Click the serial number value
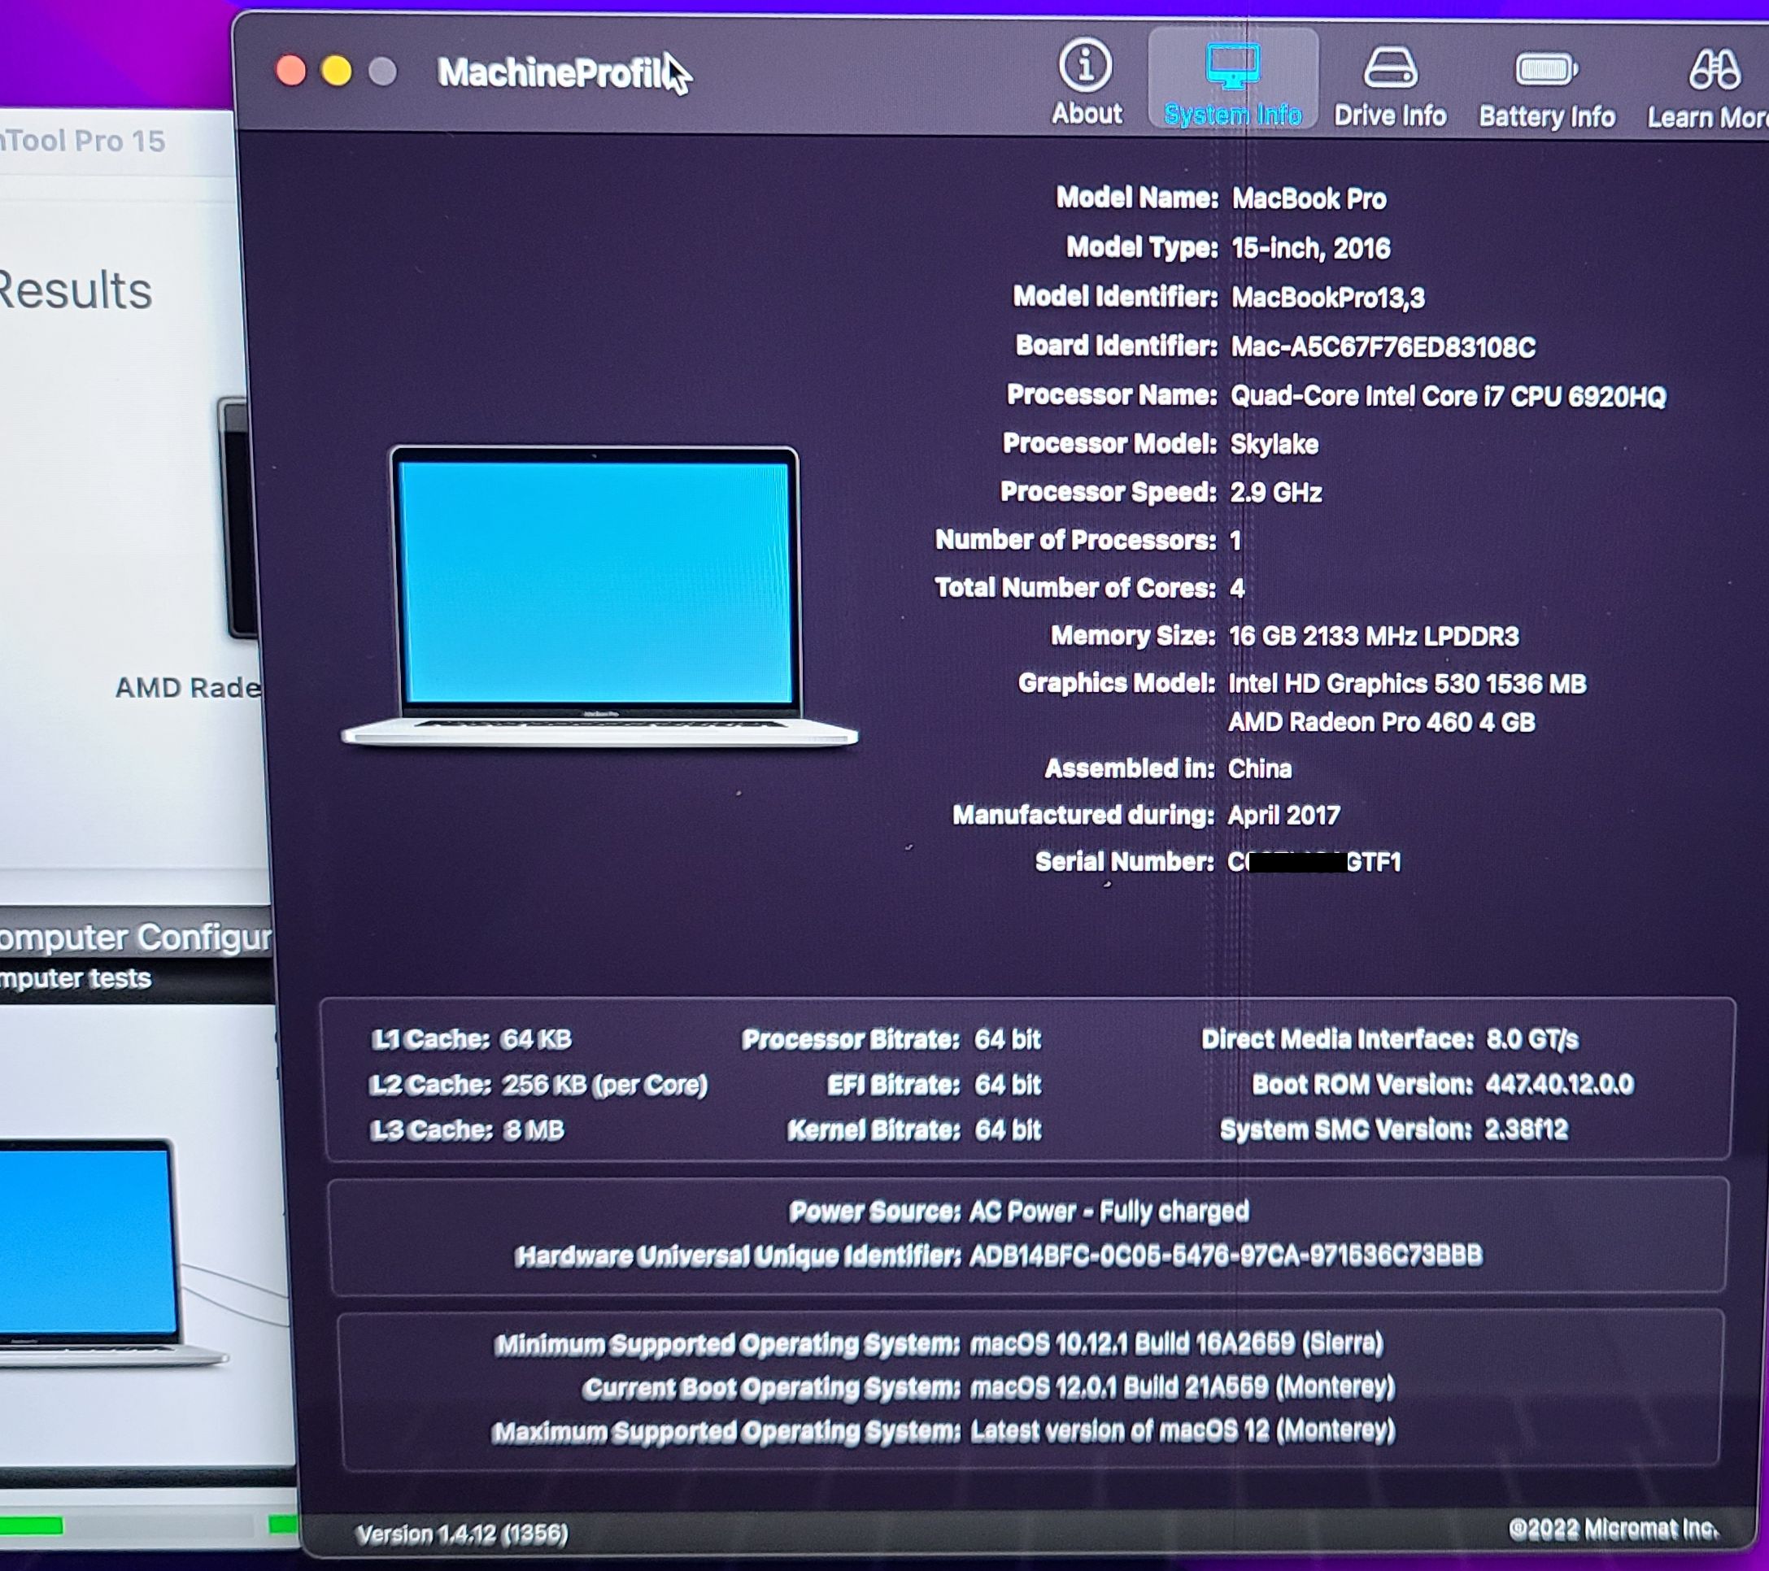The image size is (1769, 1571). pos(1314,862)
